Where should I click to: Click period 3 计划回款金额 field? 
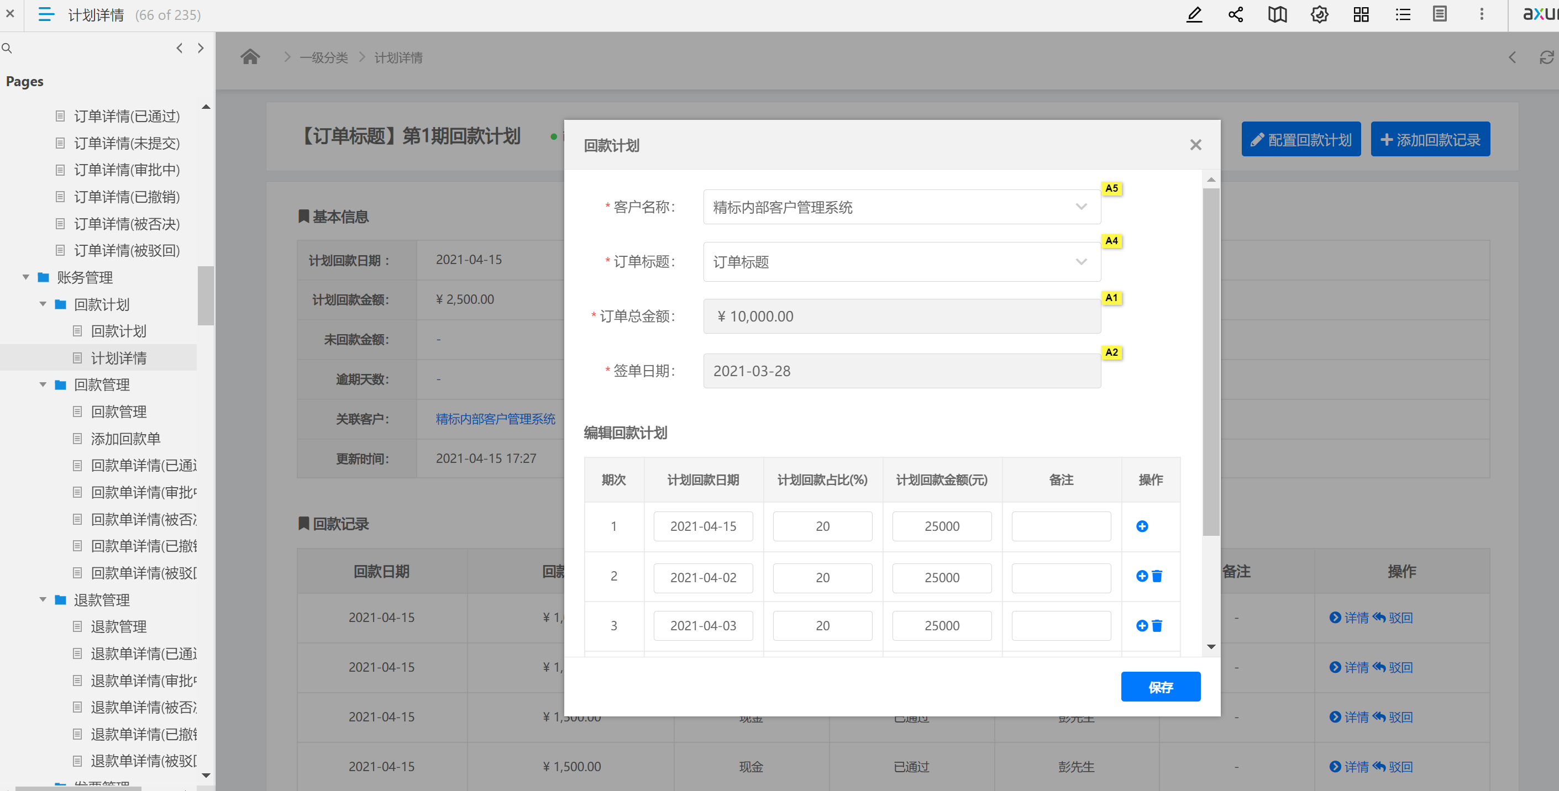pyautogui.click(x=942, y=625)
